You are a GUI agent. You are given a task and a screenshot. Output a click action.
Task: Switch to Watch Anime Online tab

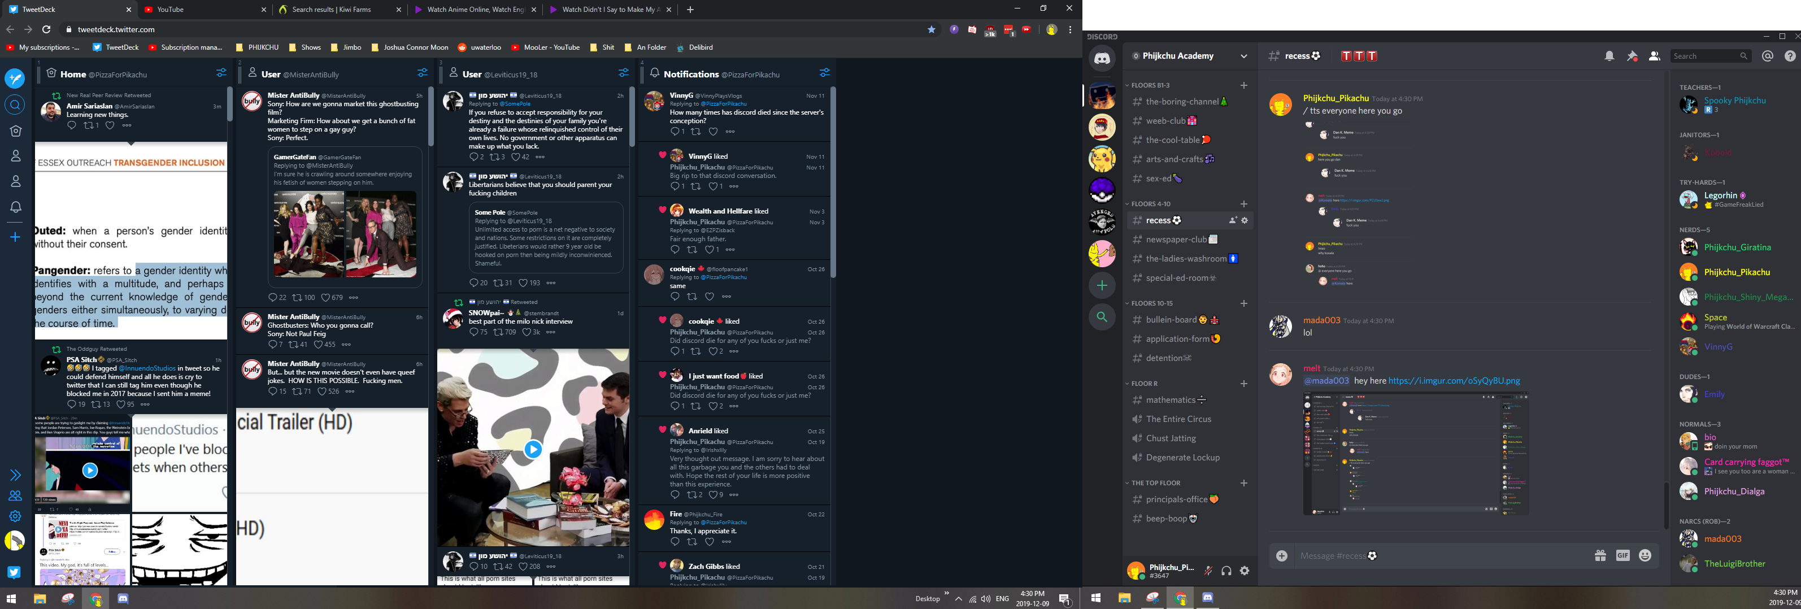[x=475, y=10]
